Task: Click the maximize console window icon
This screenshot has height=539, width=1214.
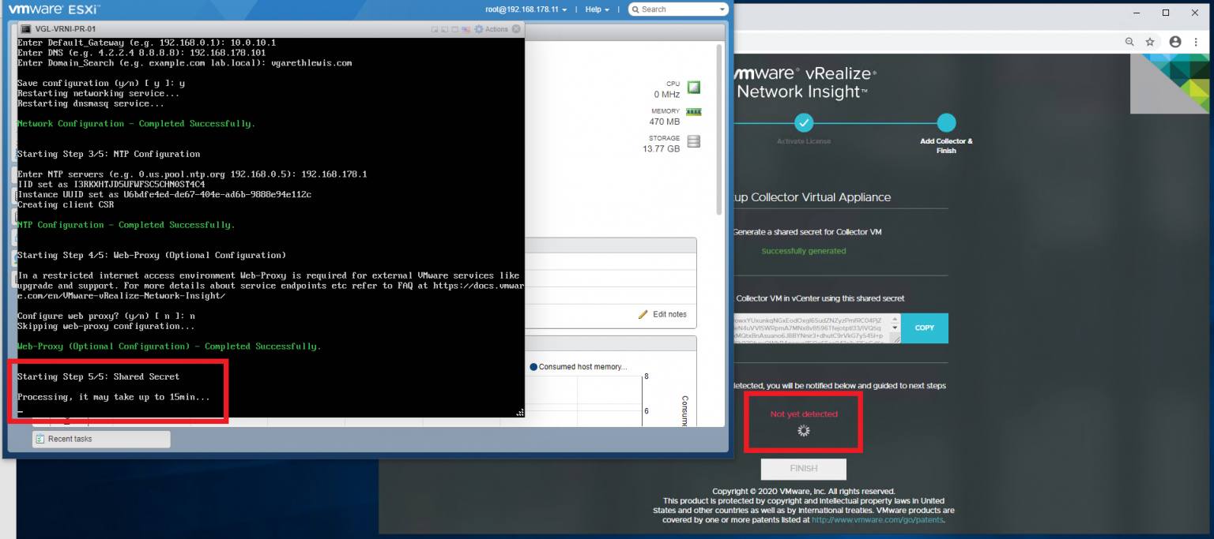Action: pos(454,29)
